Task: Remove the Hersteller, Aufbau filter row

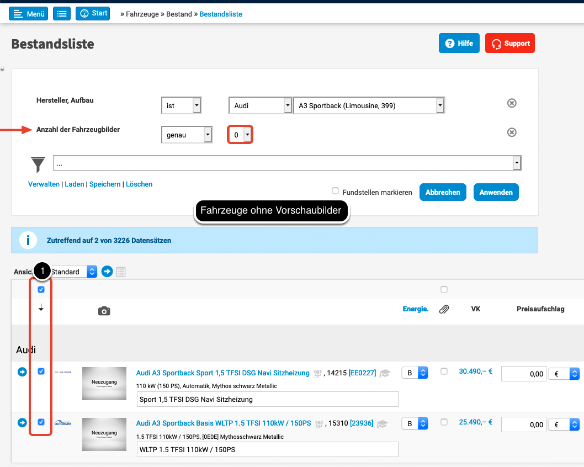Action: point(512,103)
